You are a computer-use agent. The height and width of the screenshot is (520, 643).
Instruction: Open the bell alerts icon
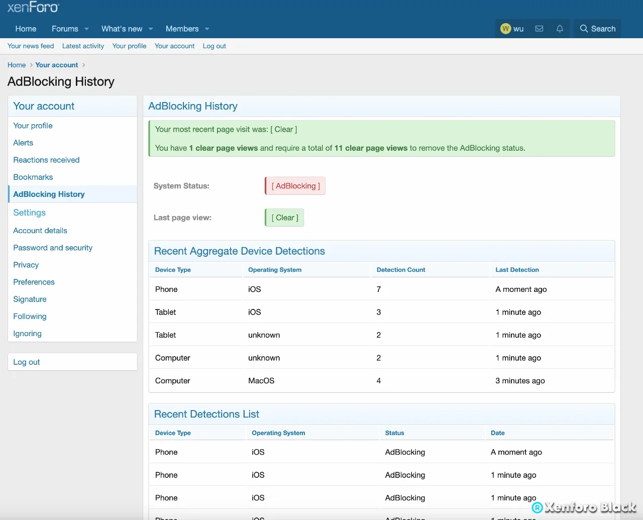coord(560,29)
